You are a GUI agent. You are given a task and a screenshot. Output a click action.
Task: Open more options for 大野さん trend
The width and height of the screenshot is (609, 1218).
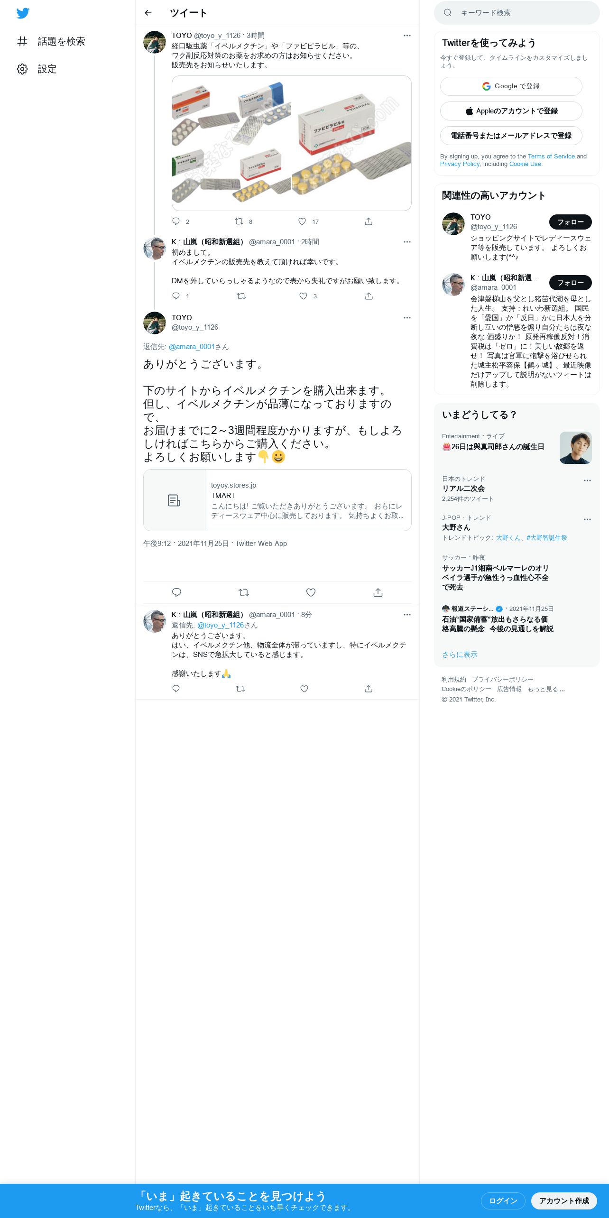(587, 519)
